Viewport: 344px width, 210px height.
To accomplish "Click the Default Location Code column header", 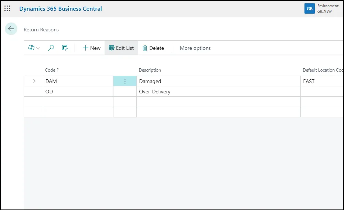I will pyautogui.click(x=323, y=70).
